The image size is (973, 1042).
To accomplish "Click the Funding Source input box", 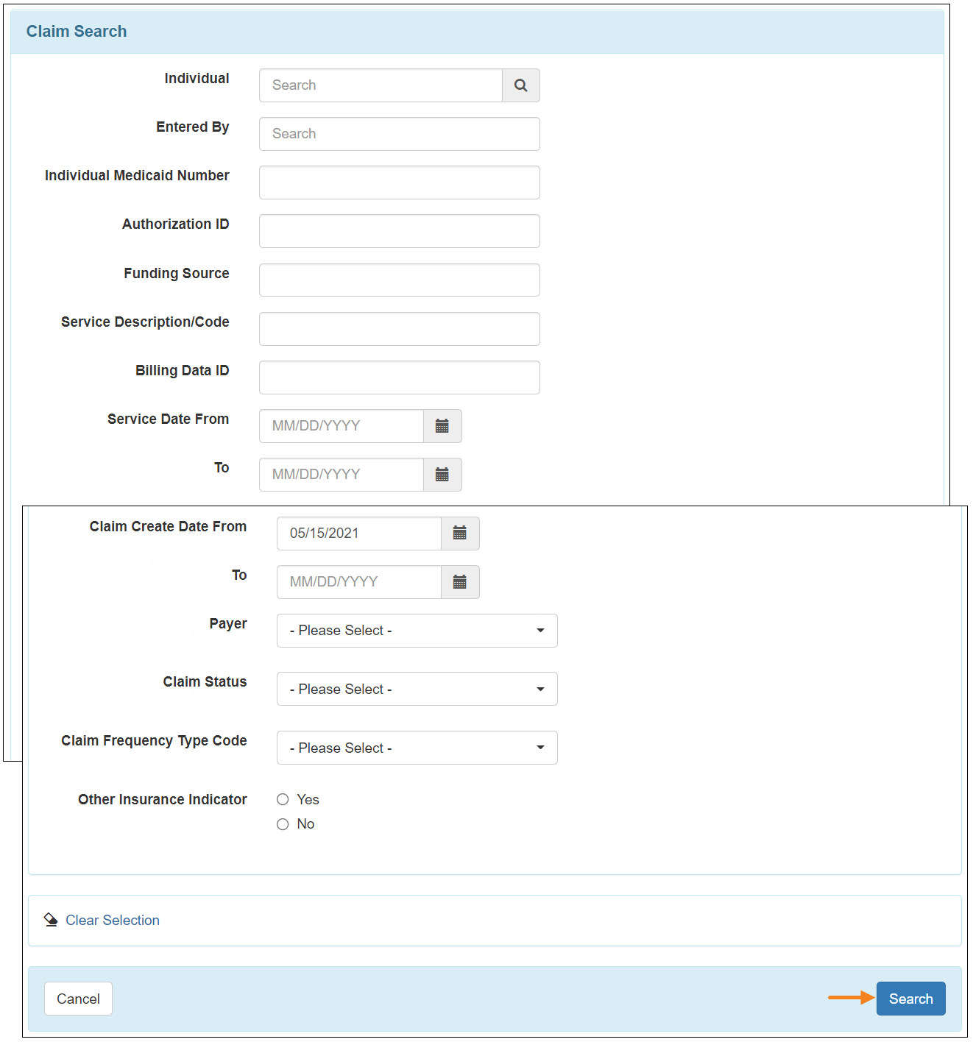I will (x=399, y=280).
